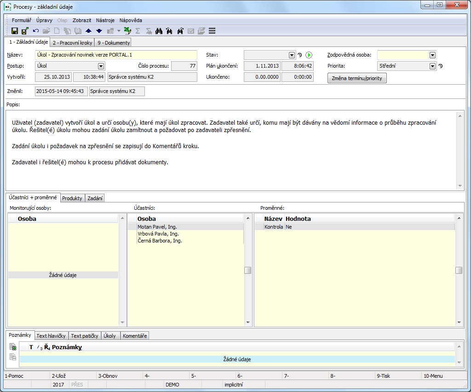Click the undo arrow toolbar icon

tap(36, 31)
